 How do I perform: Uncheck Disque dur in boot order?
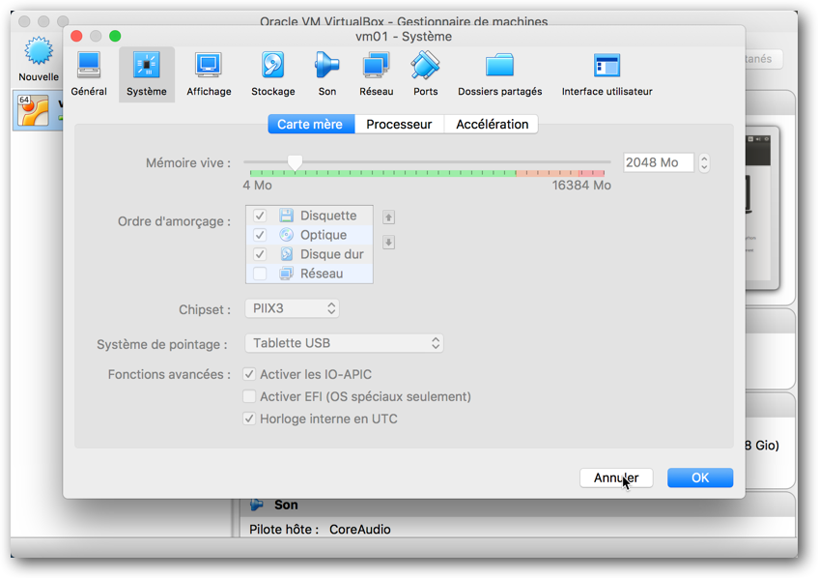point(260,254)
